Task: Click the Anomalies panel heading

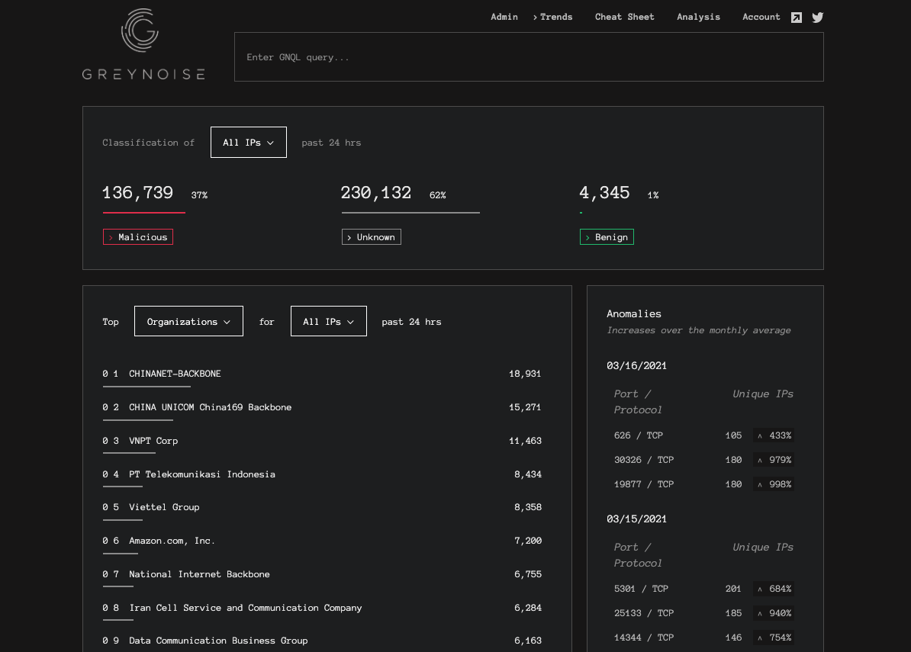Action: pos(634,313)
